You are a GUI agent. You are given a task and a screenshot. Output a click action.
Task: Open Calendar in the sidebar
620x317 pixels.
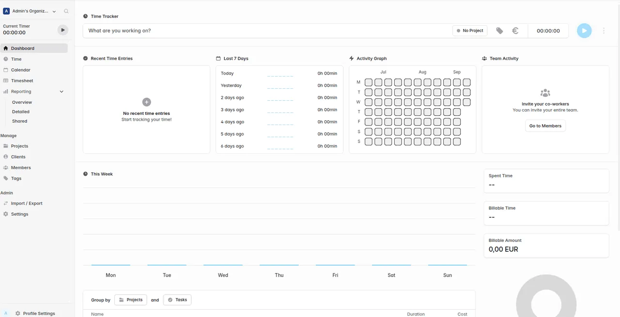[34, 70]
